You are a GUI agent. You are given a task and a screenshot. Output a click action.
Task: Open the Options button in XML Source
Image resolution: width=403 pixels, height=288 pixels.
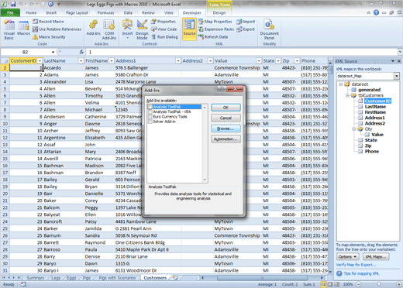coord(347,257)
